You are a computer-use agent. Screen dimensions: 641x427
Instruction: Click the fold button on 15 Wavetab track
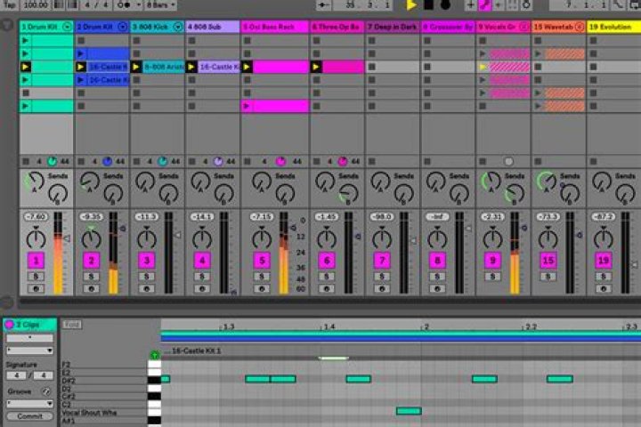coord(580,27)
